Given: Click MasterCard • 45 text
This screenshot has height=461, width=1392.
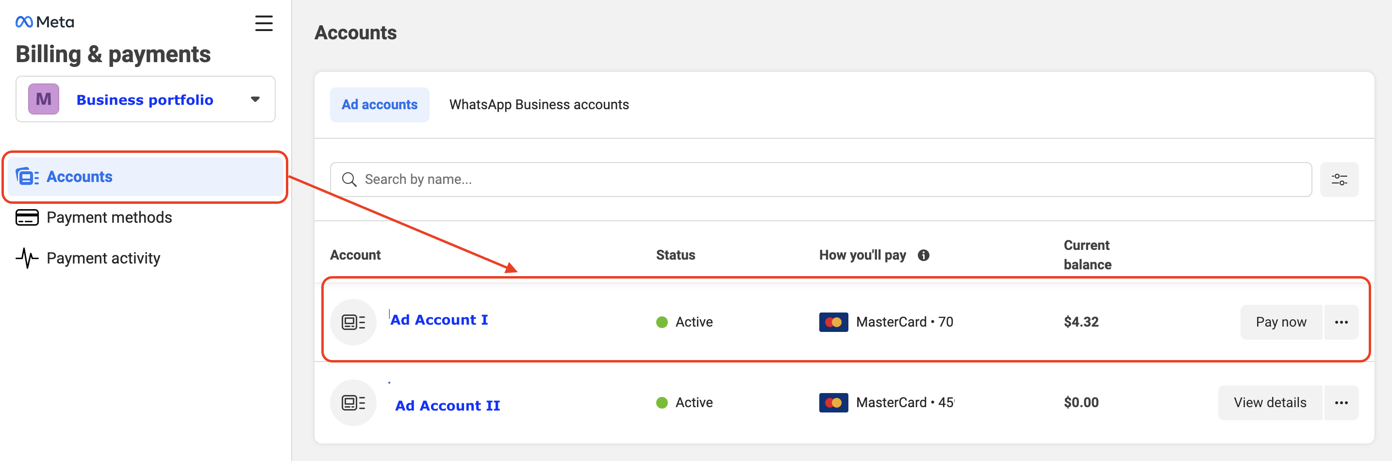Looking at the screenshot, I should click(905, 403).
